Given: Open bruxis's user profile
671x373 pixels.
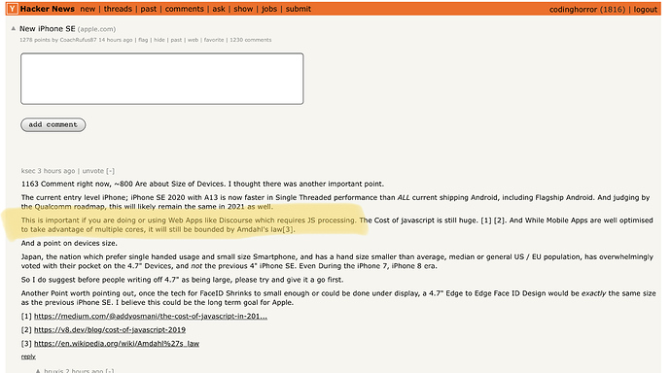Looking at the screenshot, I should 53,371.
